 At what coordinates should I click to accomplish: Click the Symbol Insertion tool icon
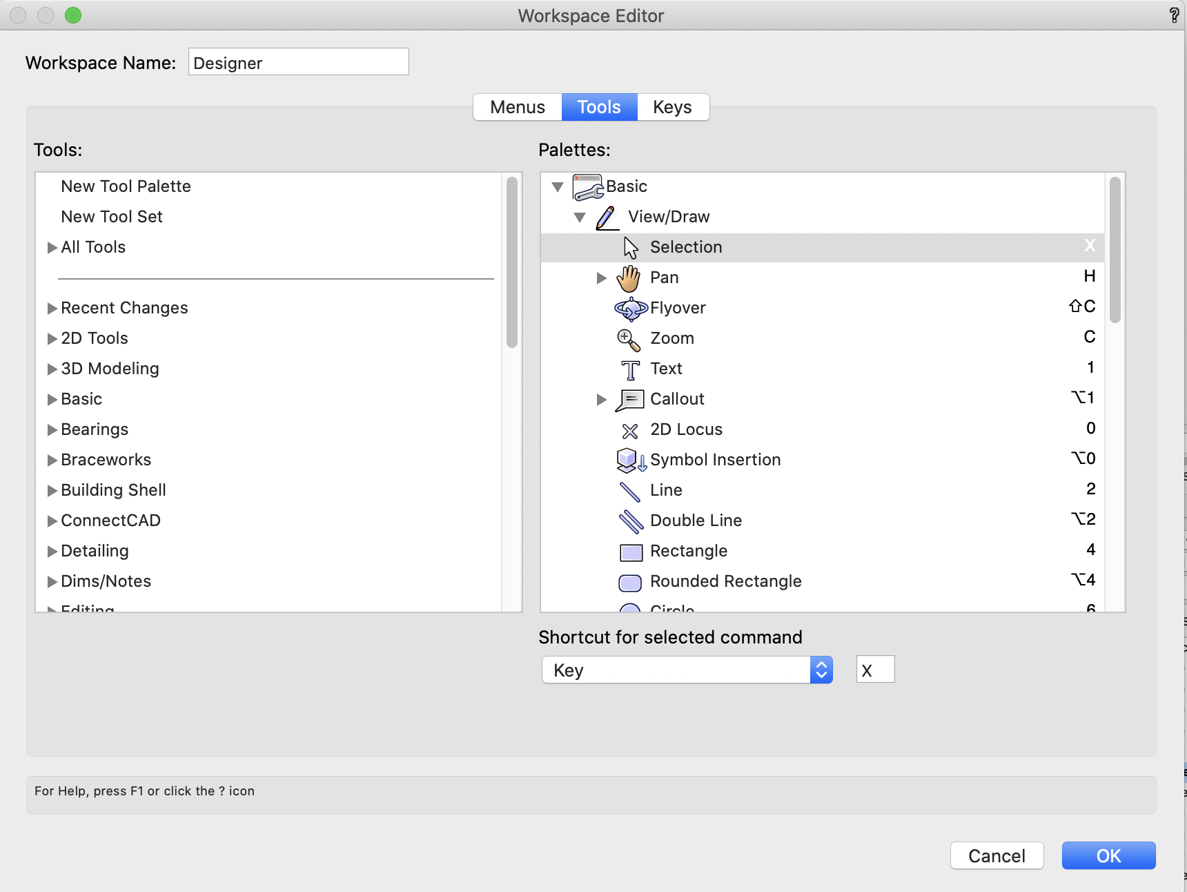pos(629,460)
